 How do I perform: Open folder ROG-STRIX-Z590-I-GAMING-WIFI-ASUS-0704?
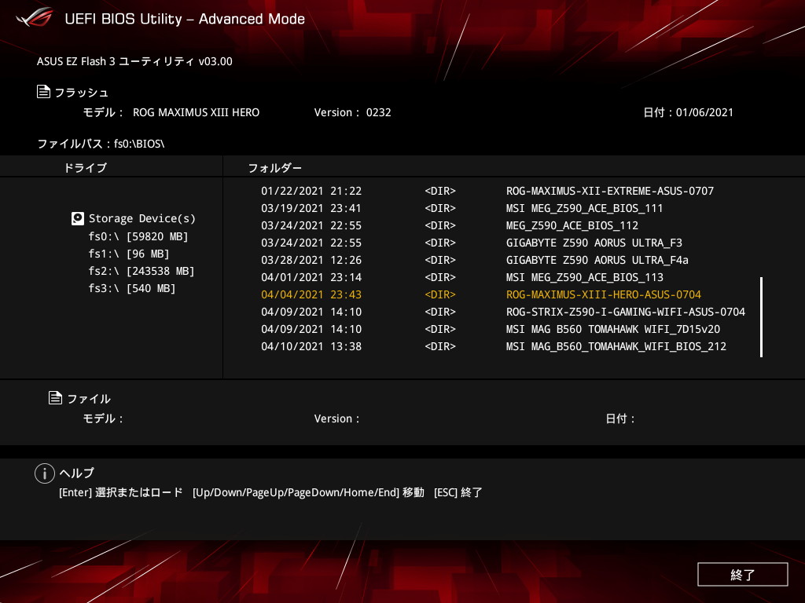625,312
